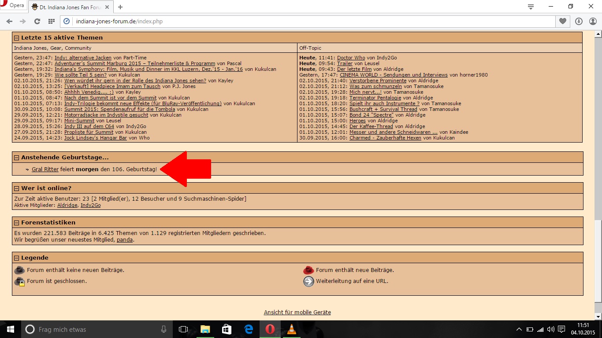Screen dimensions: 602x338
Task: Open the Gral Ritter profile link
Action: 45,169
